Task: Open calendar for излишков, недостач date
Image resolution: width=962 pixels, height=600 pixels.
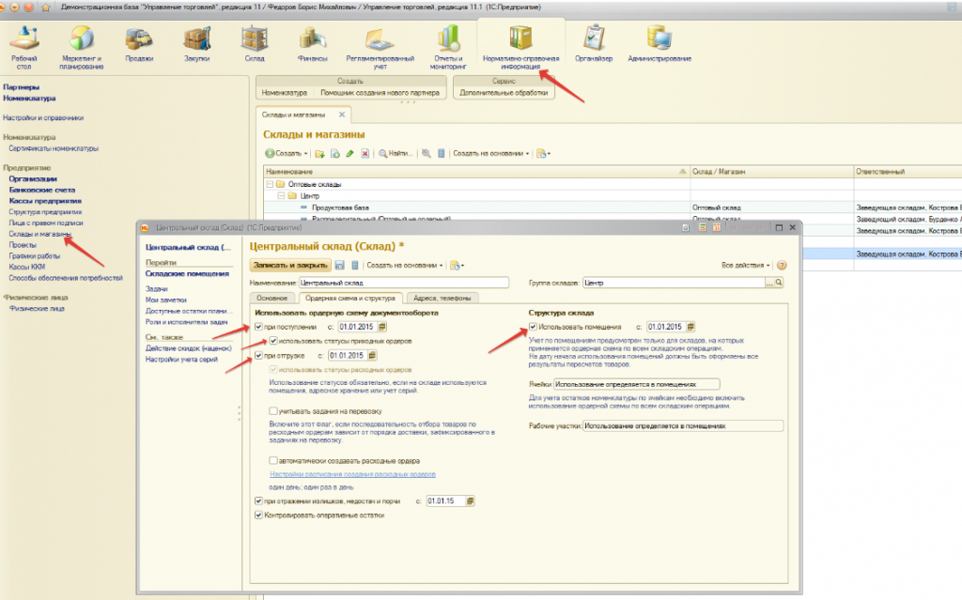Action: point(471,501)
